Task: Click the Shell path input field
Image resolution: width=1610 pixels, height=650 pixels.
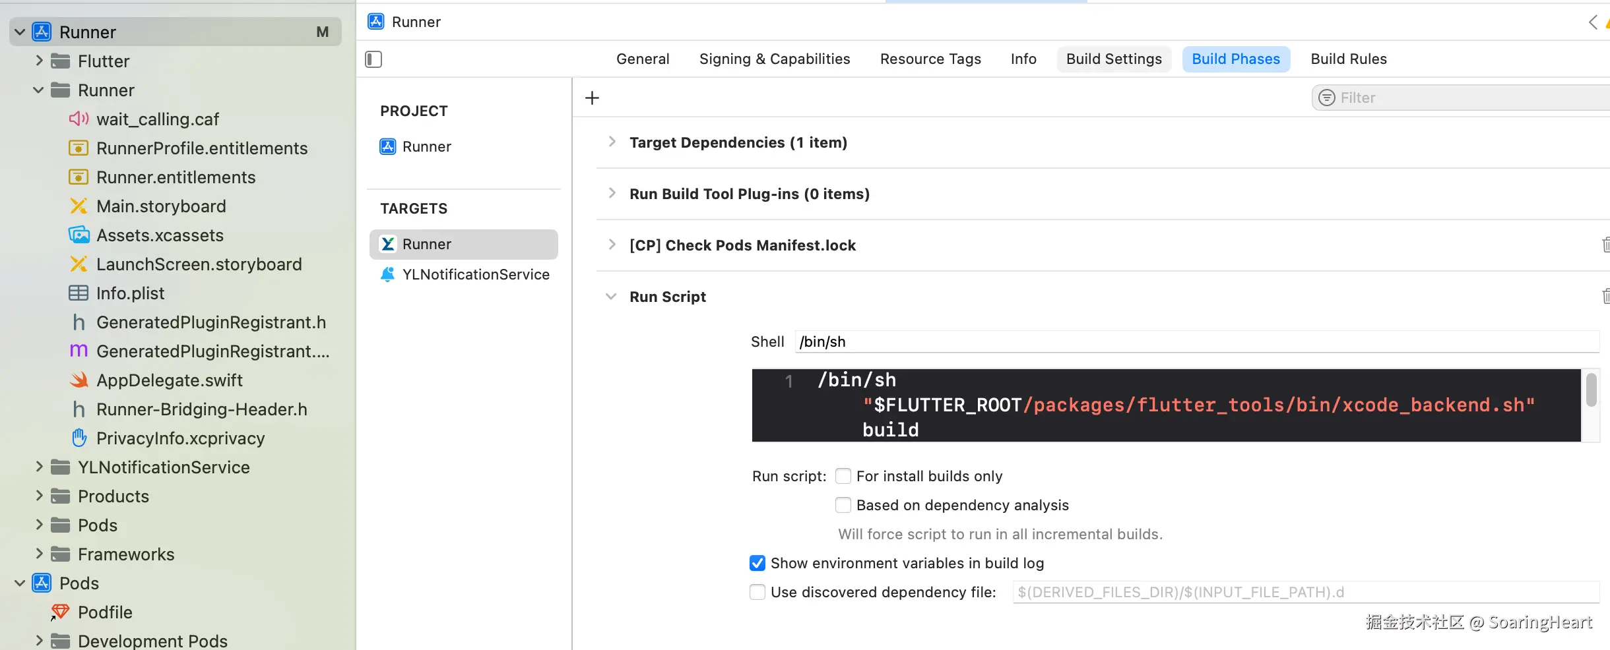Action: click(x=1197, y=341)
